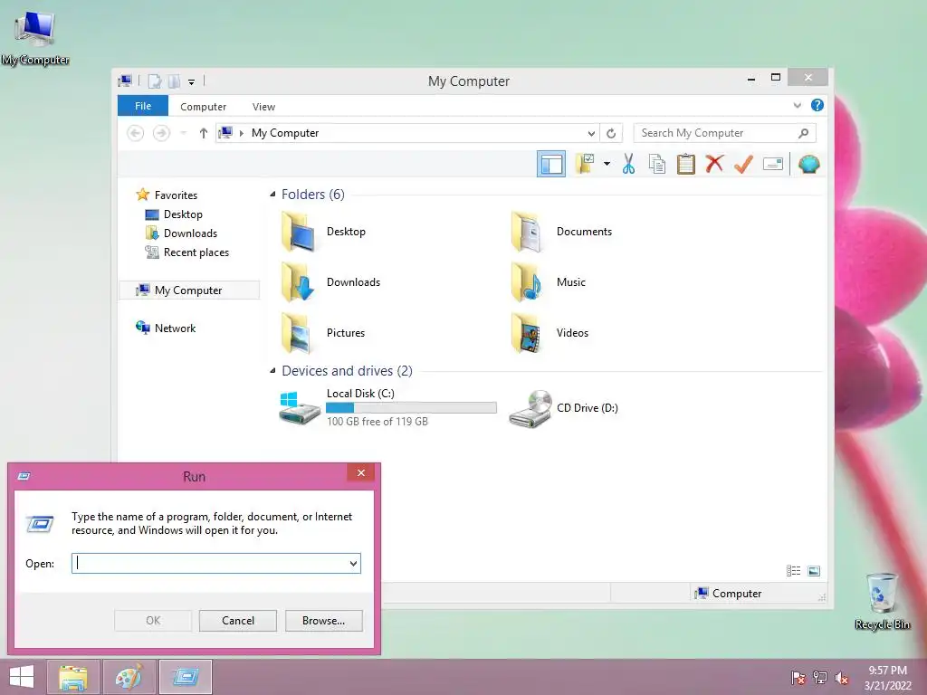Click the red X Delete icon
Image resolution: width=927 pixels, height=695 pixels.
point(714,164)
